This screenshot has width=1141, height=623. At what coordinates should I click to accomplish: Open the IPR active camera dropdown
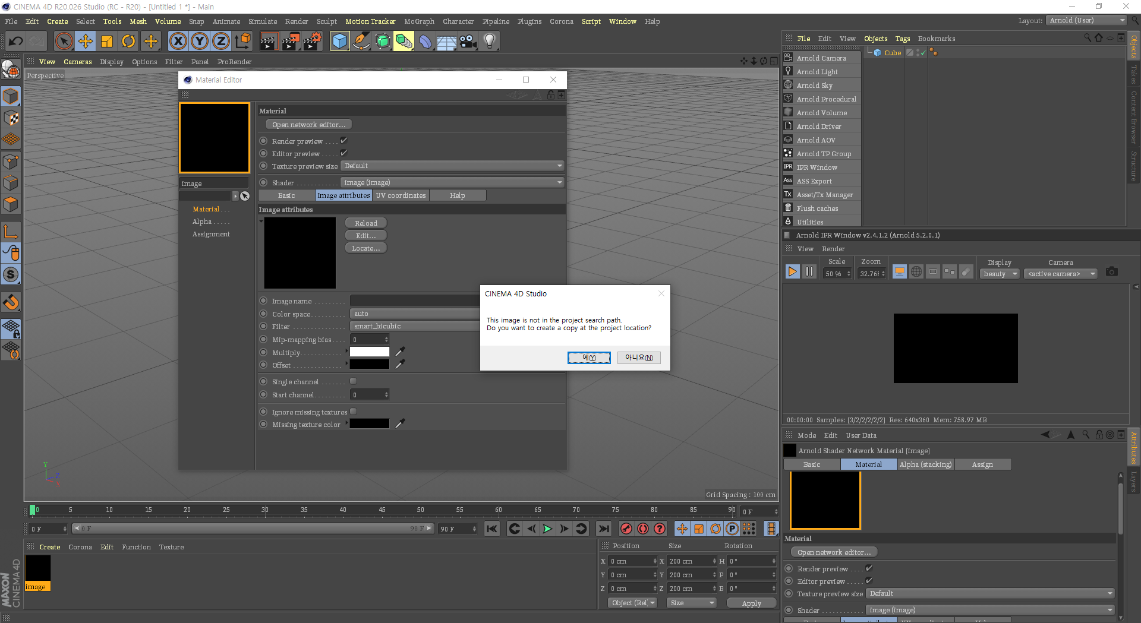click(1061, 274)
